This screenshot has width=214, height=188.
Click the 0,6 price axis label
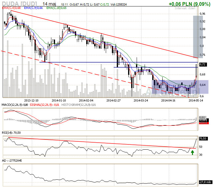[202, 96]
